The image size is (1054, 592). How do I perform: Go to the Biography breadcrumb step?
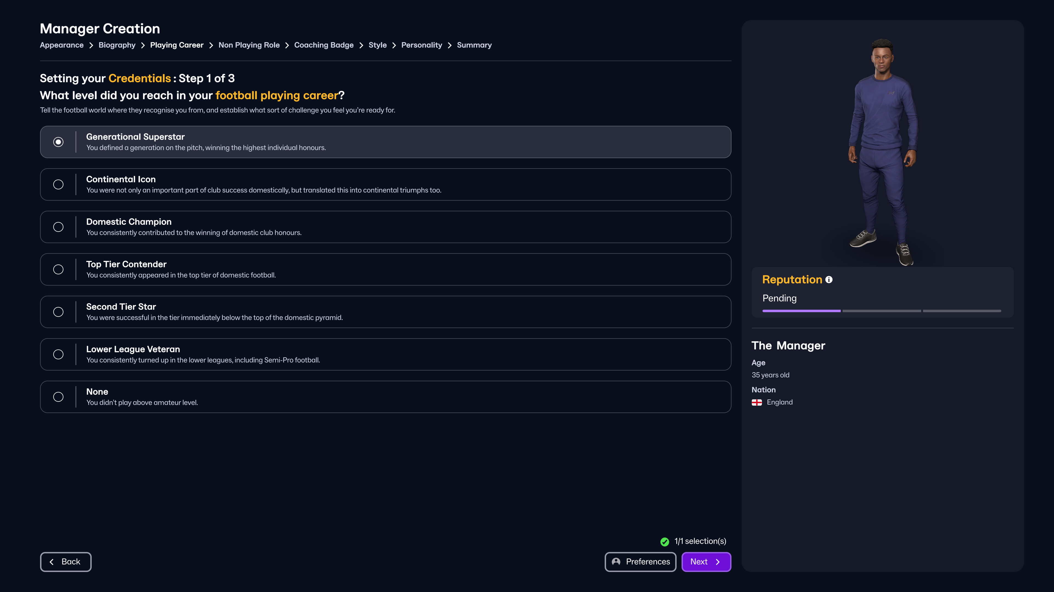[x=117, y=45]
